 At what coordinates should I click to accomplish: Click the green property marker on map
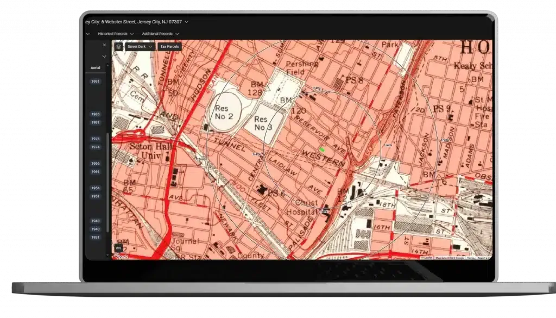tap(322, 150)
